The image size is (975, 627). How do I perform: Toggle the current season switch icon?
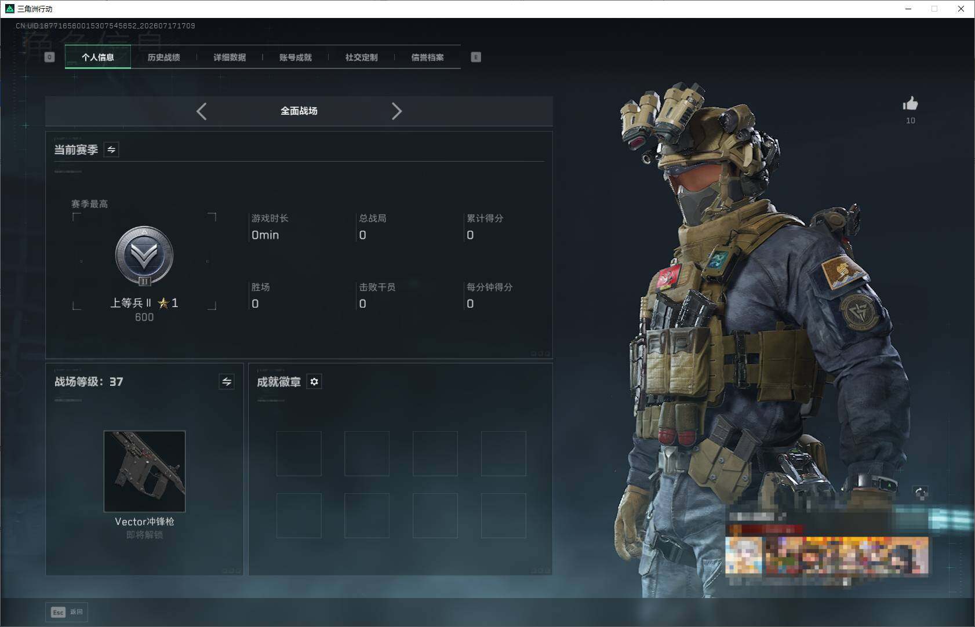(111, 150)
